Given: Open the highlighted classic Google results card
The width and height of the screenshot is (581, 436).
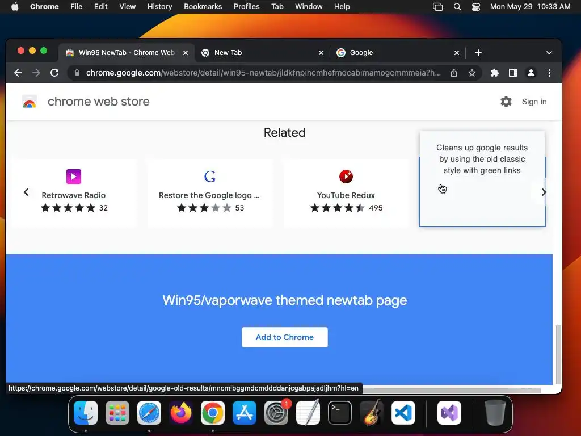Looking at the screenshot, I should 482,179.
